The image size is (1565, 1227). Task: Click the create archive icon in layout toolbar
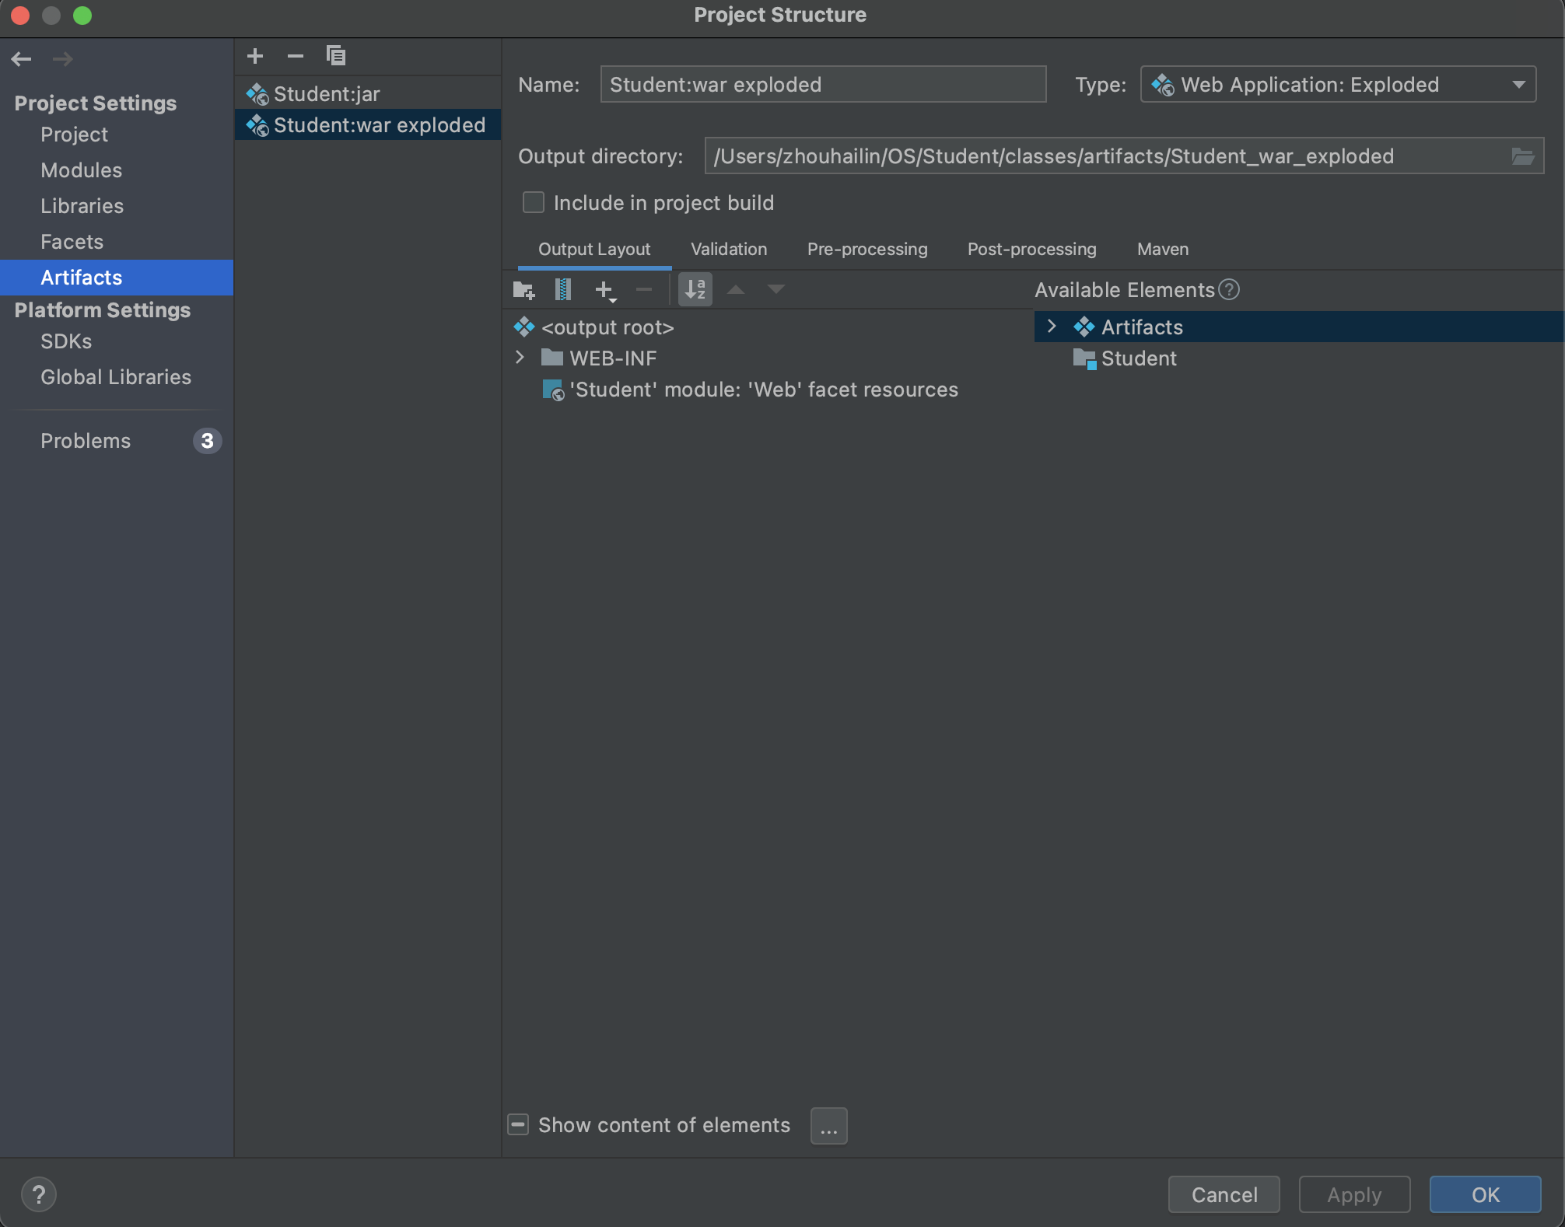(x=563, y=290)
